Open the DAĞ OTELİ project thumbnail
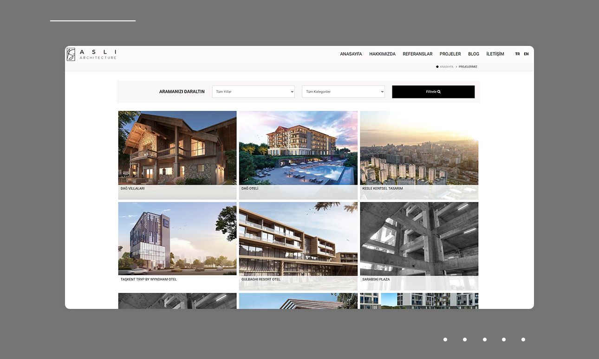The height and width of the screenshot is (359, 599). pos(298,153)
